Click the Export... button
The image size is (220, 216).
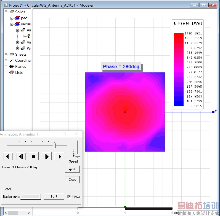coord(72,169)
